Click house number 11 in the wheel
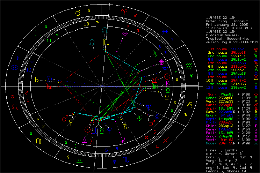Viewport: 260px width, 173px height. pos(49,41)
